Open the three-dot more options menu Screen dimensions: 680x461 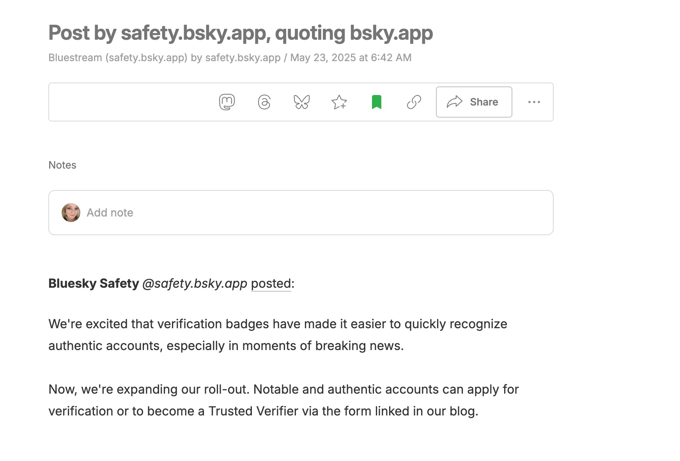[534, 102]
